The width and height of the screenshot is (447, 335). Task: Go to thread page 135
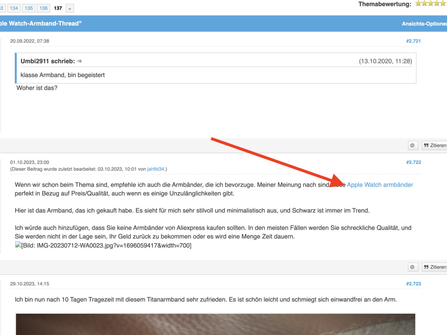click(29, 8)
